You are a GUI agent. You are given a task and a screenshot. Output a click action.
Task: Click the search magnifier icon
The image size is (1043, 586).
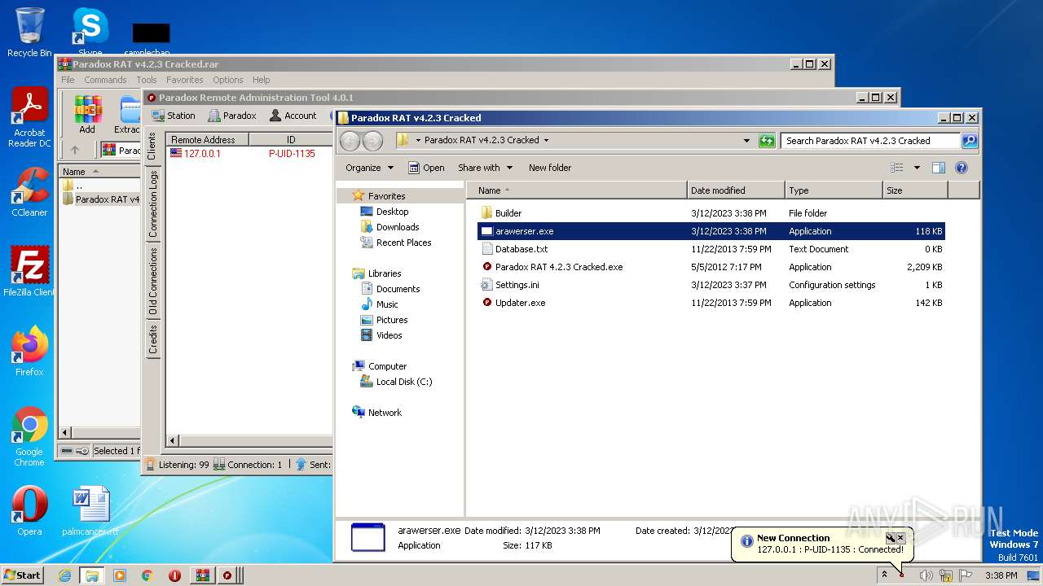[969, 140]
